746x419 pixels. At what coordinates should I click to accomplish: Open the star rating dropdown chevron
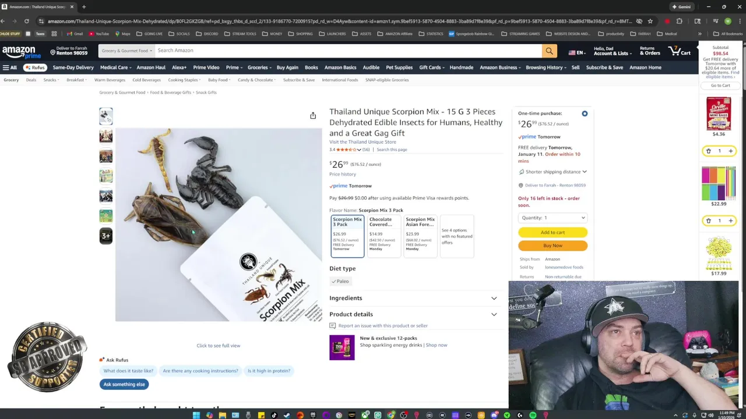click(x=359, y=150)
